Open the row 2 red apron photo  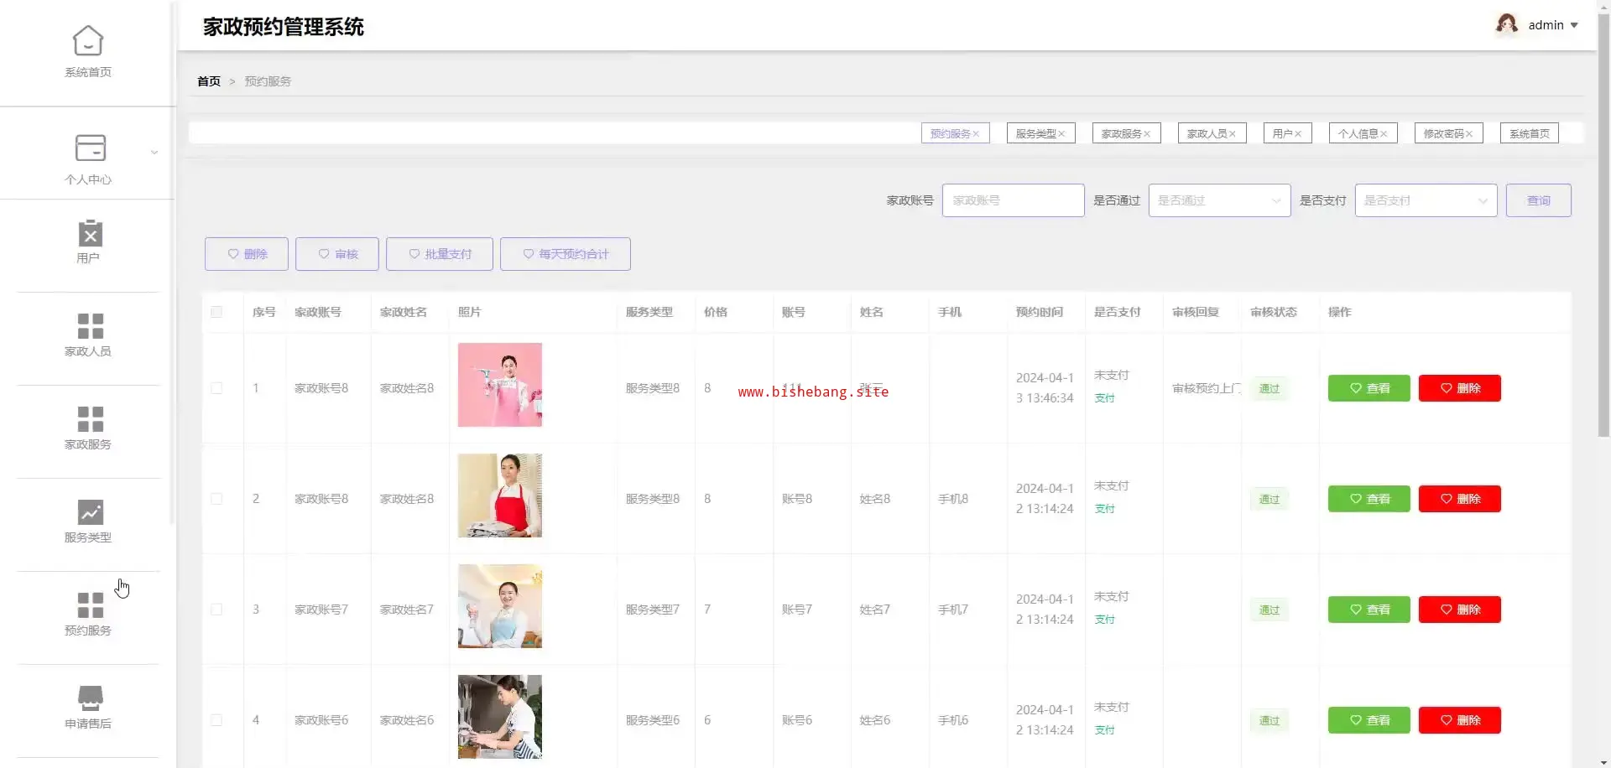pos(500,496)
